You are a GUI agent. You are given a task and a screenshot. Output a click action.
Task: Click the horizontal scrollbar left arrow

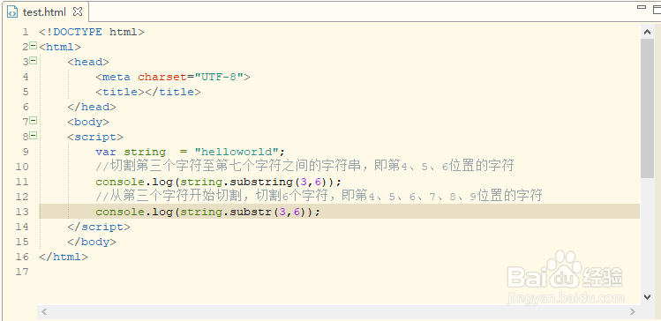click(44, 312)
